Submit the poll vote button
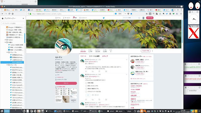 pyautogui.click(x=88, y=95)
